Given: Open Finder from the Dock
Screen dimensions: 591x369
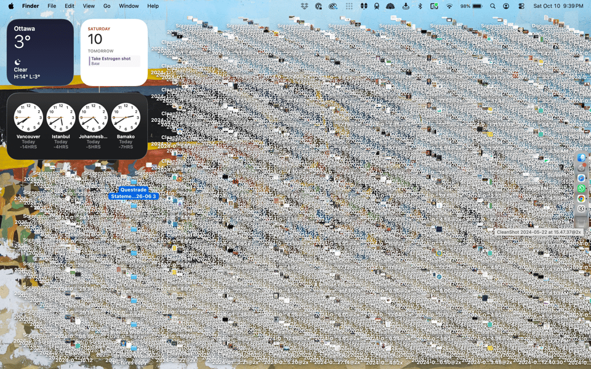Looking at the screenshot, I should point(581,157).
